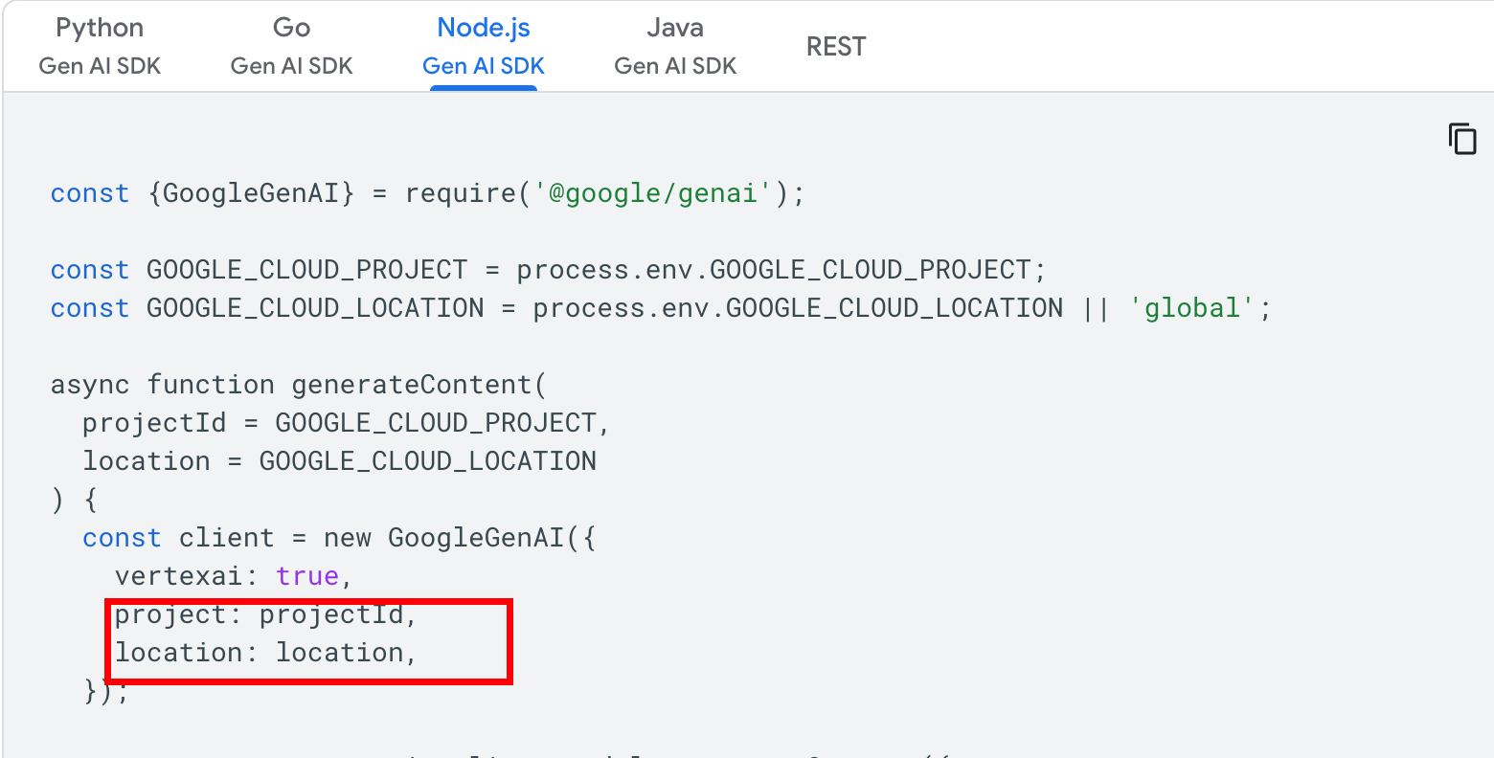
Task: Click the const keyword before client
Action: click(x=122, y=538)
